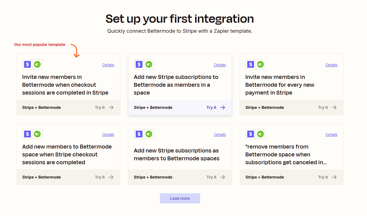Click 'Stripe + Bettermode' label on 'remove members' card
Image resolution: width=367 pixels, height=216 pixels.
point(265,177)
